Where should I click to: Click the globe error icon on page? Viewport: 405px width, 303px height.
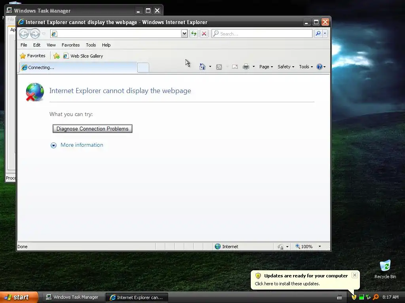pos(35,92)
